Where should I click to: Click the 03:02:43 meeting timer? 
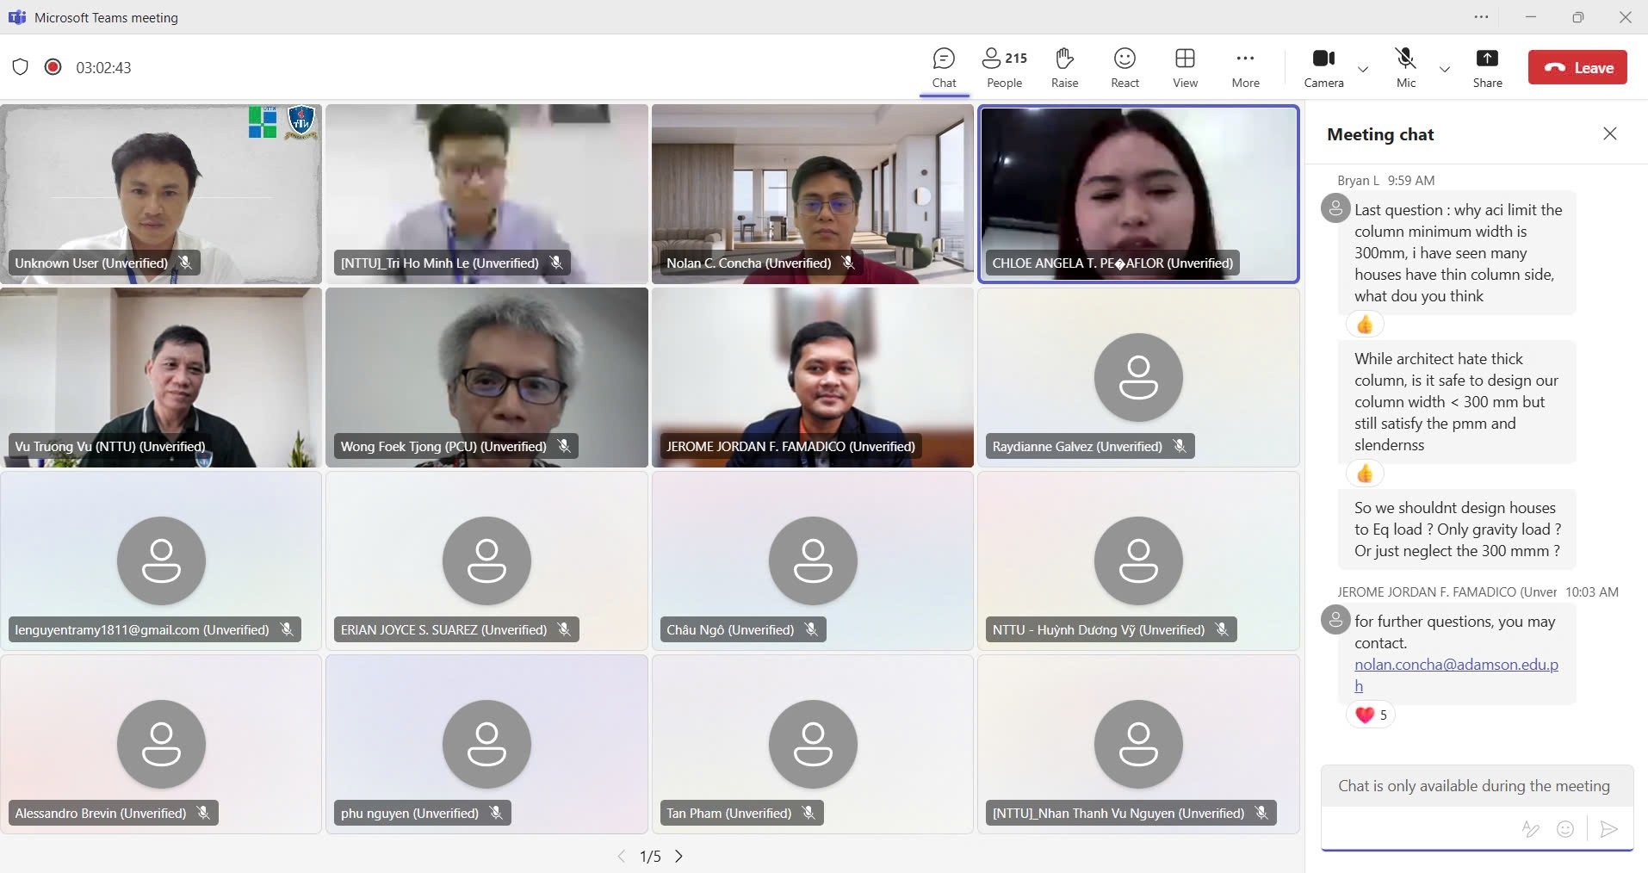pos(103,68)
